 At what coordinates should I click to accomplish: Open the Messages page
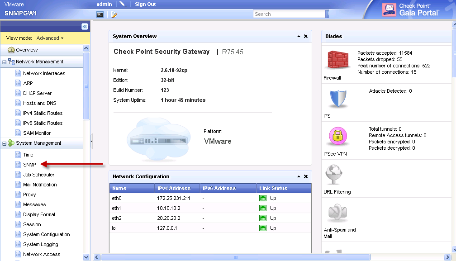click(x=34, y=204)
